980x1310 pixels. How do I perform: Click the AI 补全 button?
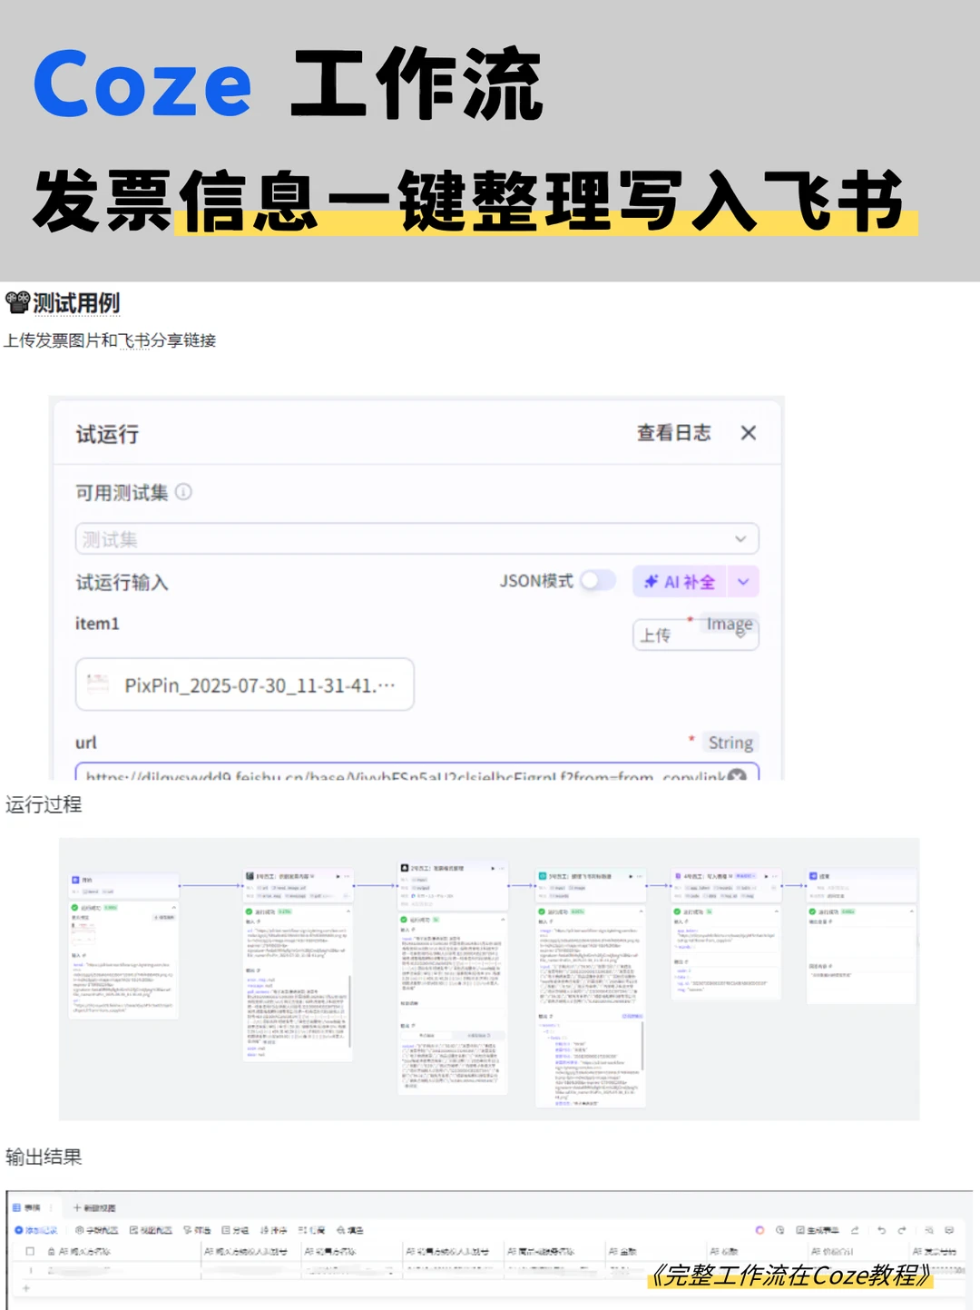pos(680,582)
